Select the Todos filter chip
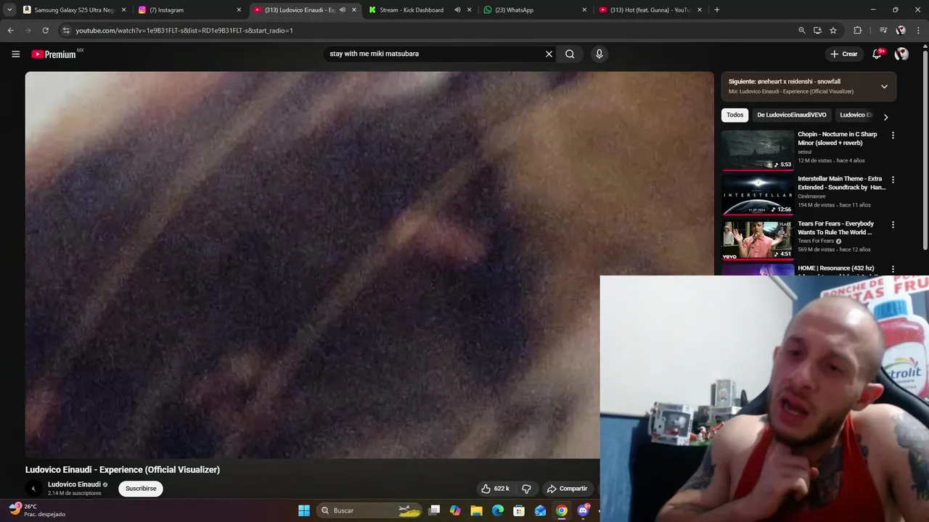929x522 pixels. (735, 115)
